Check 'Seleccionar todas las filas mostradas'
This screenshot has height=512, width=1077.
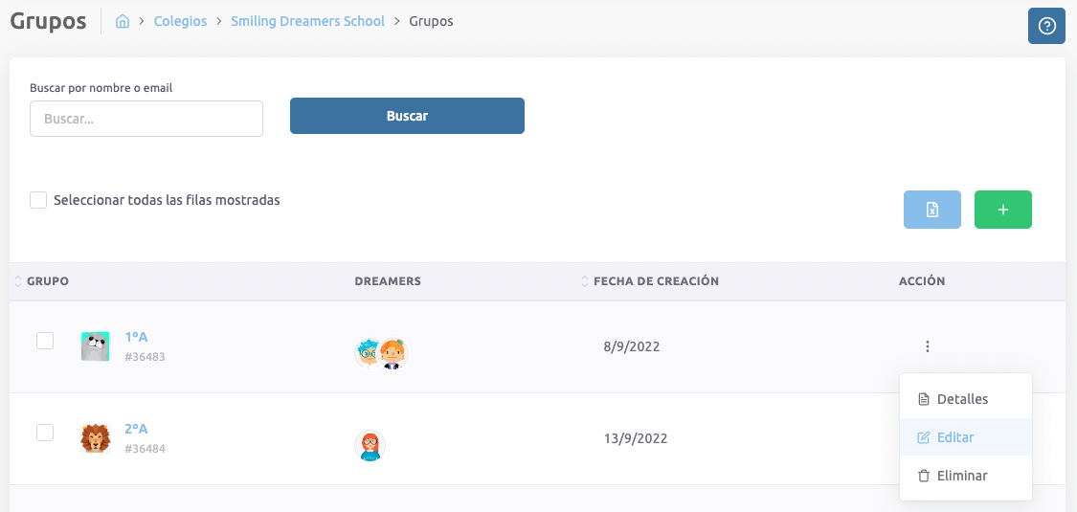[x=38, y=200]
